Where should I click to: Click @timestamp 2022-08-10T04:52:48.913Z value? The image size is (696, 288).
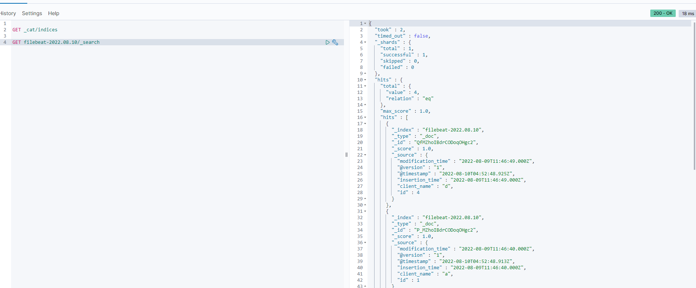click(x=477, y=261)
